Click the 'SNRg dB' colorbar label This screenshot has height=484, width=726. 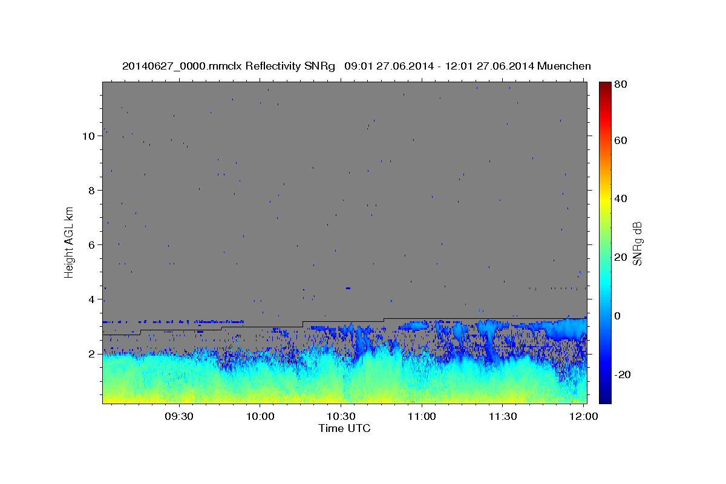637,243
